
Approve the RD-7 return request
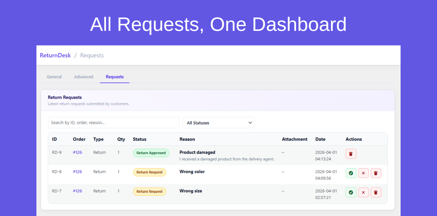point(351,192)
